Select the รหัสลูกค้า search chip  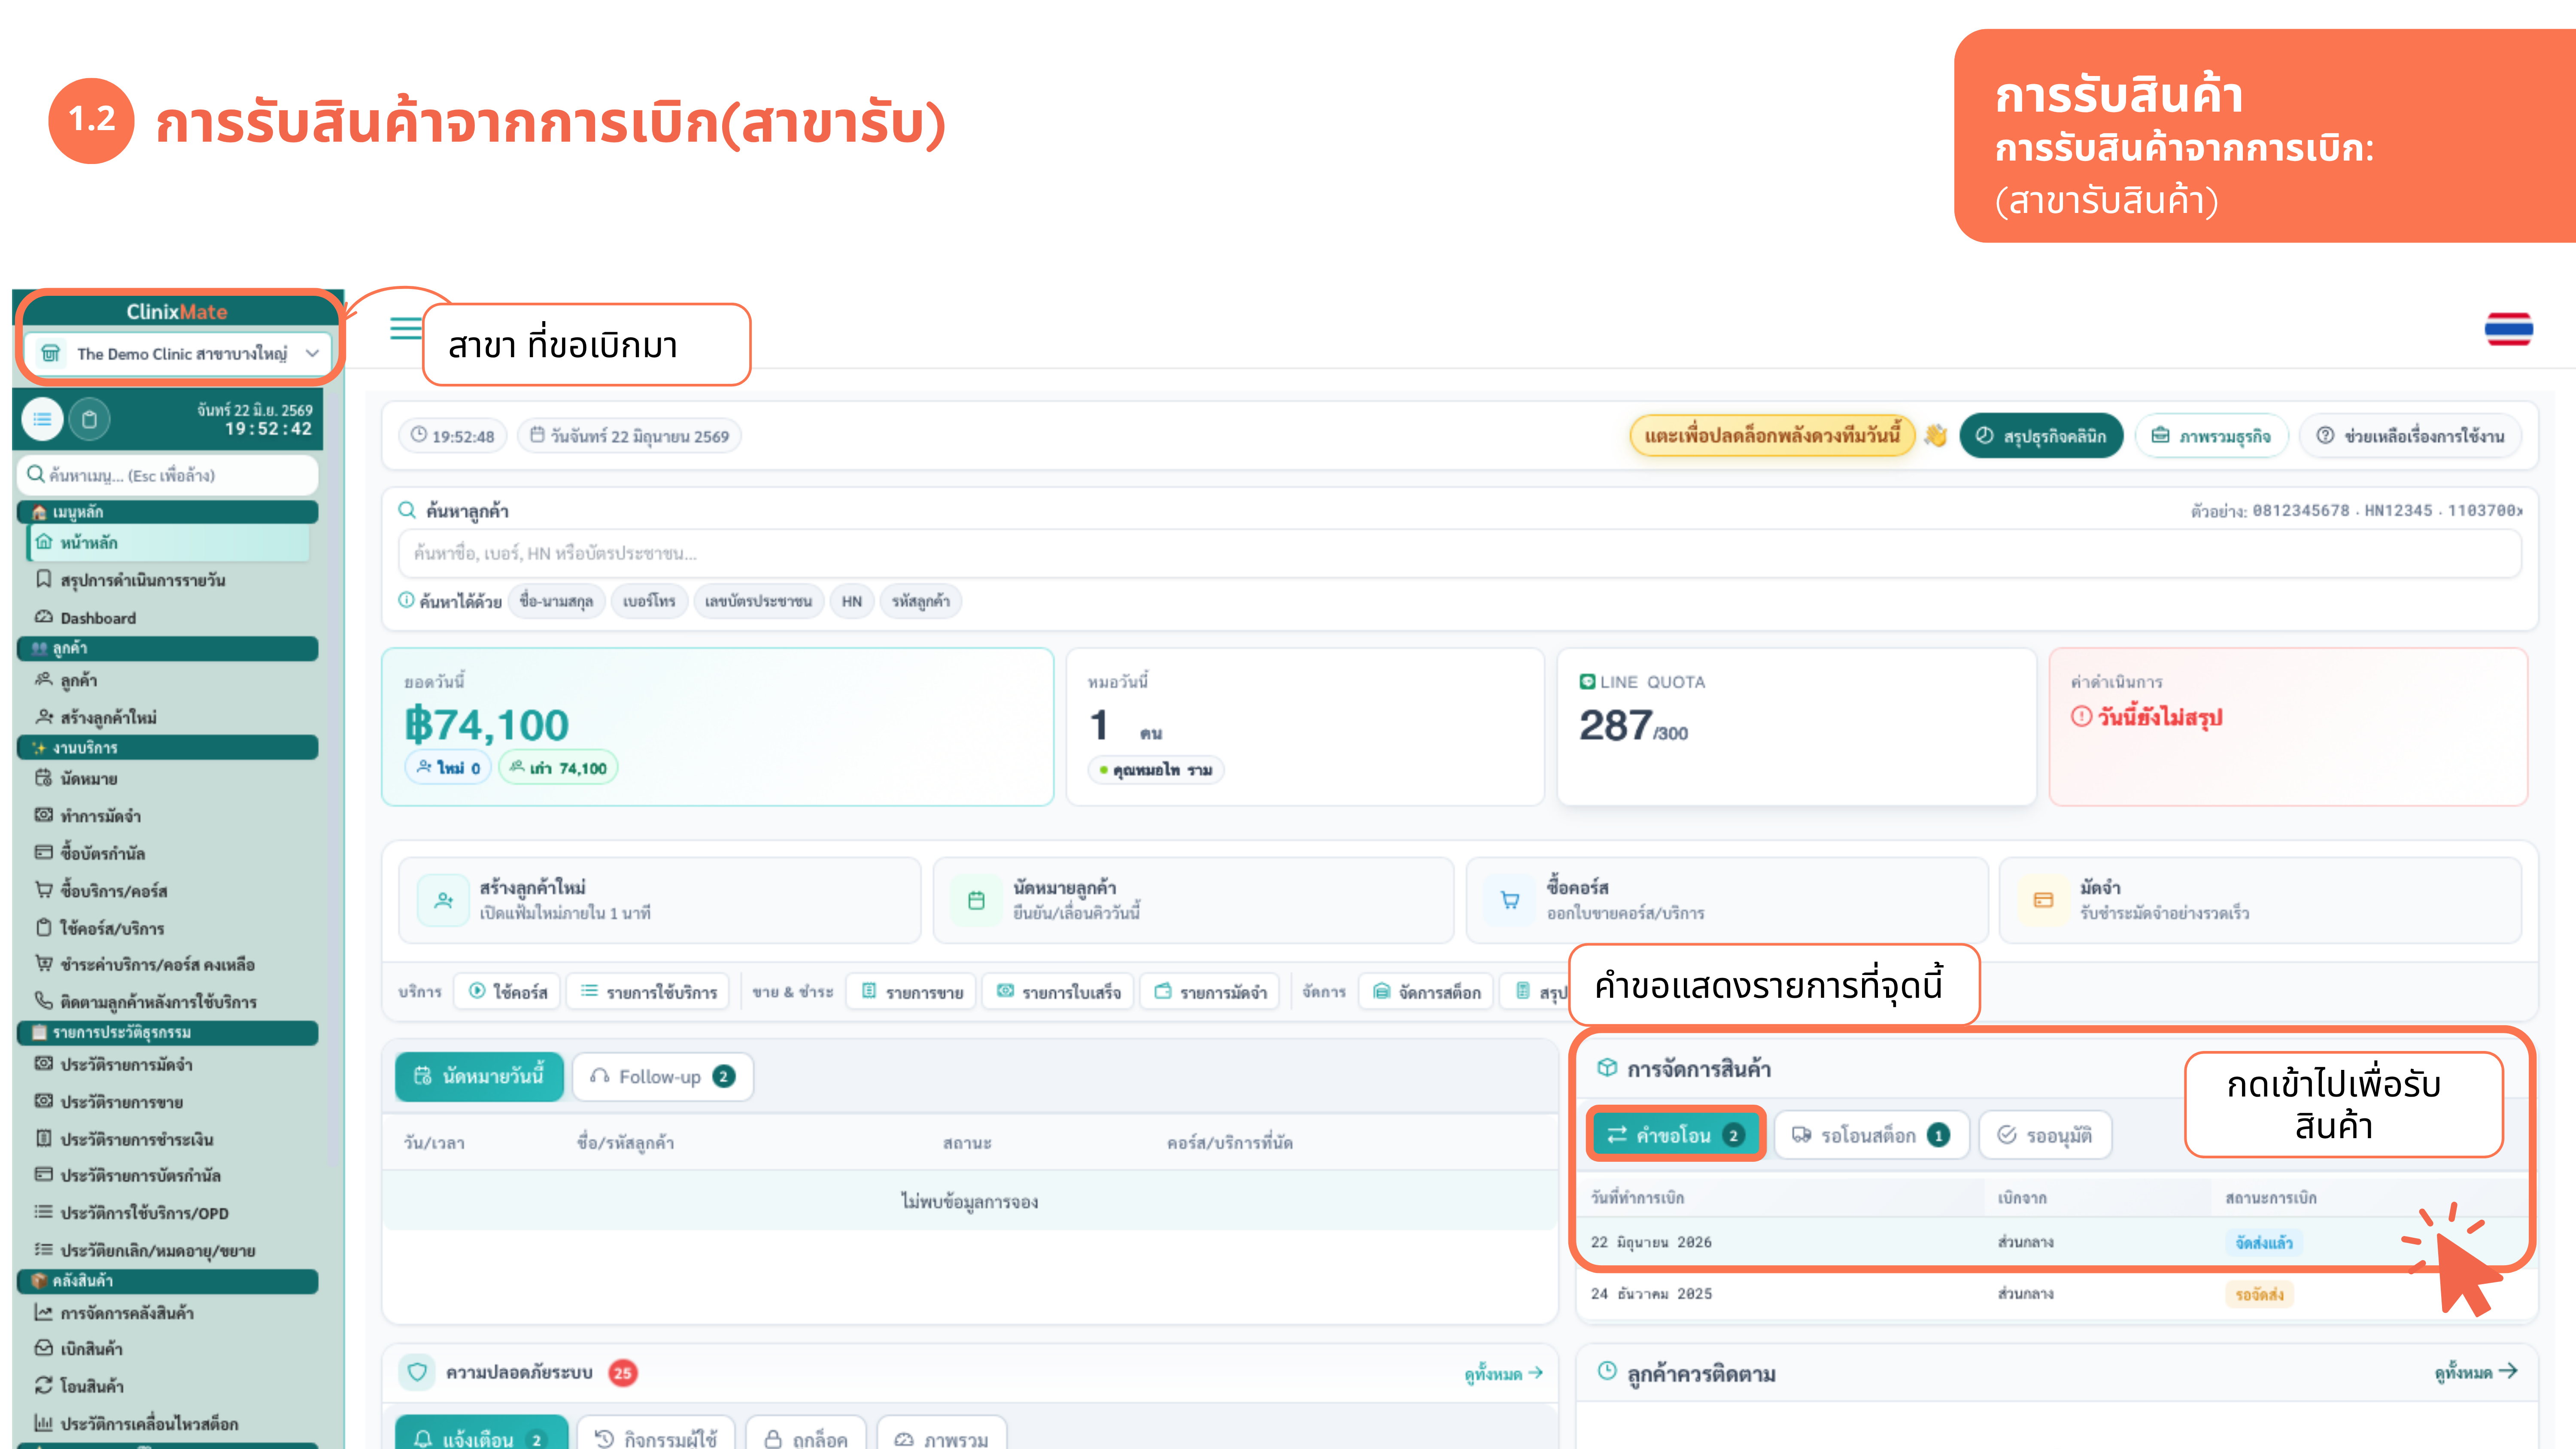pyautogui.click(x=921, y=601)
